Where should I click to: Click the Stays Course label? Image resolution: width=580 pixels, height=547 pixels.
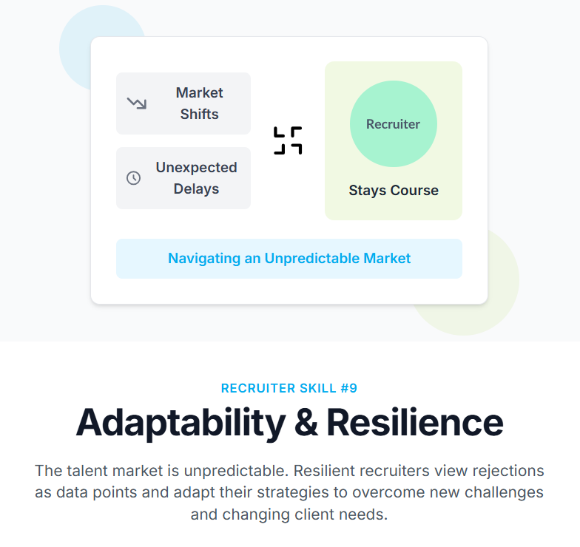(x=394, y=191)
